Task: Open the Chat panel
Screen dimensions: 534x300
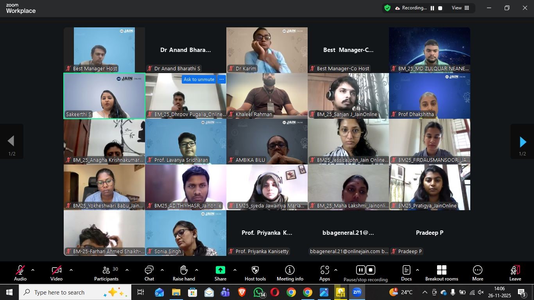Action: tap(149, 273)
